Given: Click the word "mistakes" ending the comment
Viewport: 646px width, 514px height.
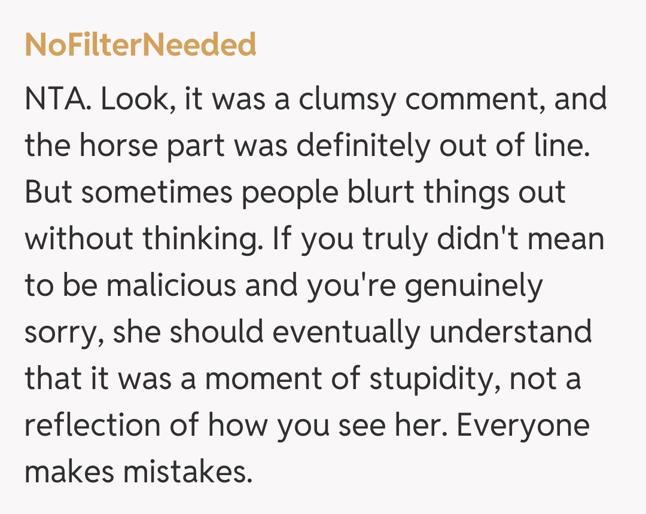Looking at the screenshot, I should coord(185,473).
